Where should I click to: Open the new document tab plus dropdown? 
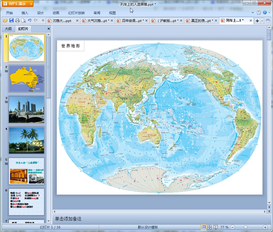click(x=262, y=21)
